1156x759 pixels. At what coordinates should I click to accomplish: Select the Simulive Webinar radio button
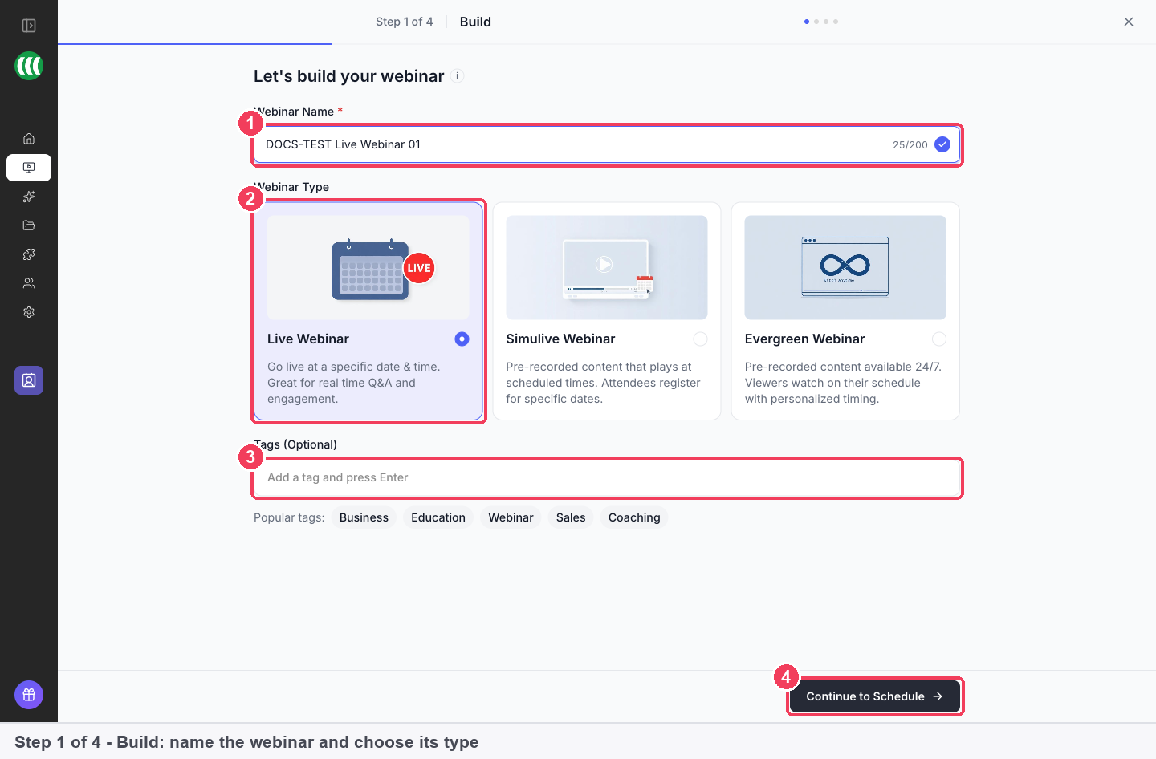click(701, 339)
